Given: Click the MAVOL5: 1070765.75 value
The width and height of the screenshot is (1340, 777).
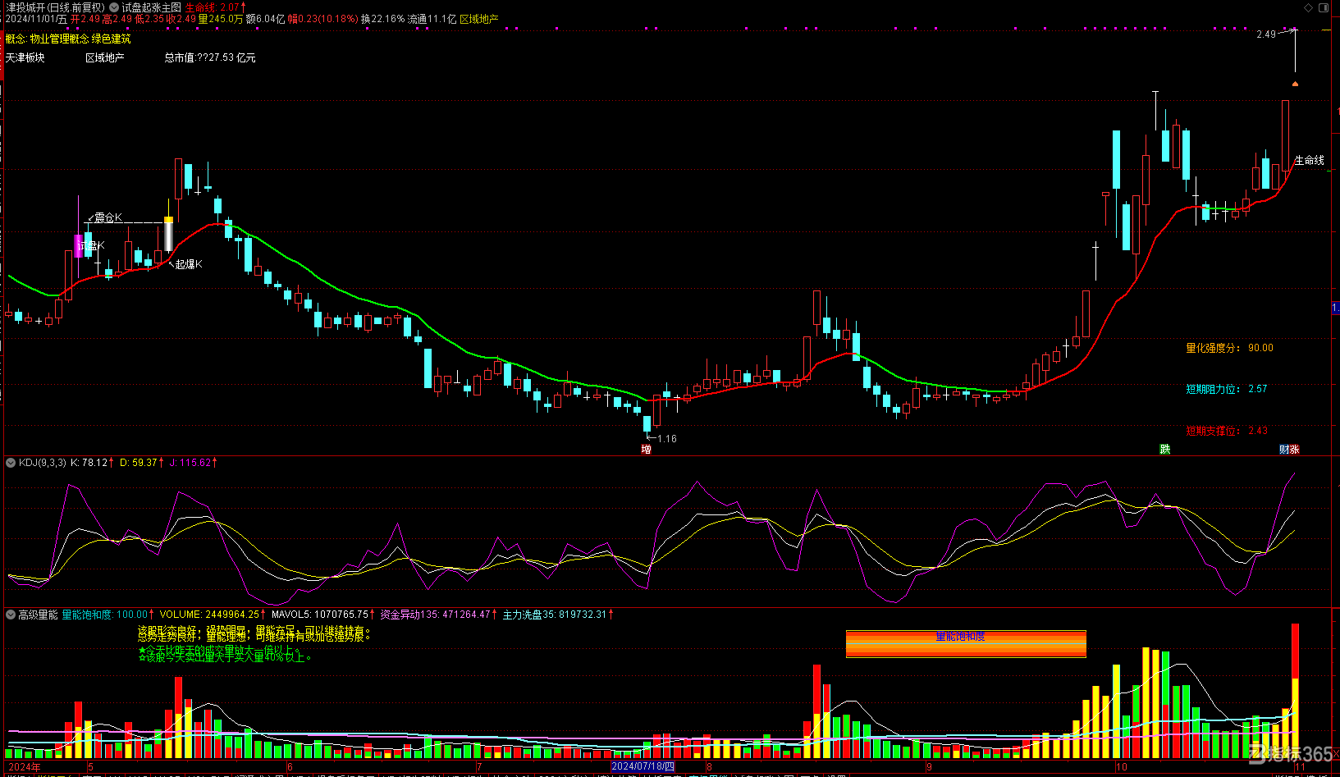Looking at the screenshot, I should coord(320,615).
